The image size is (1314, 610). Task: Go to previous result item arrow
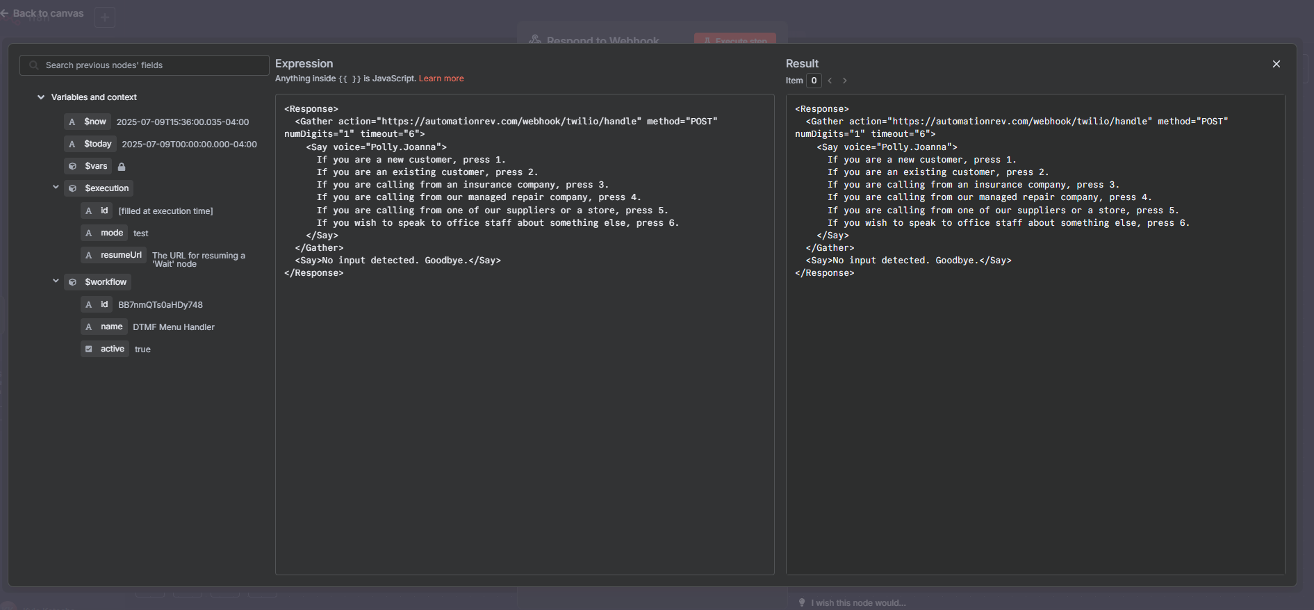(x=830, y=81)
